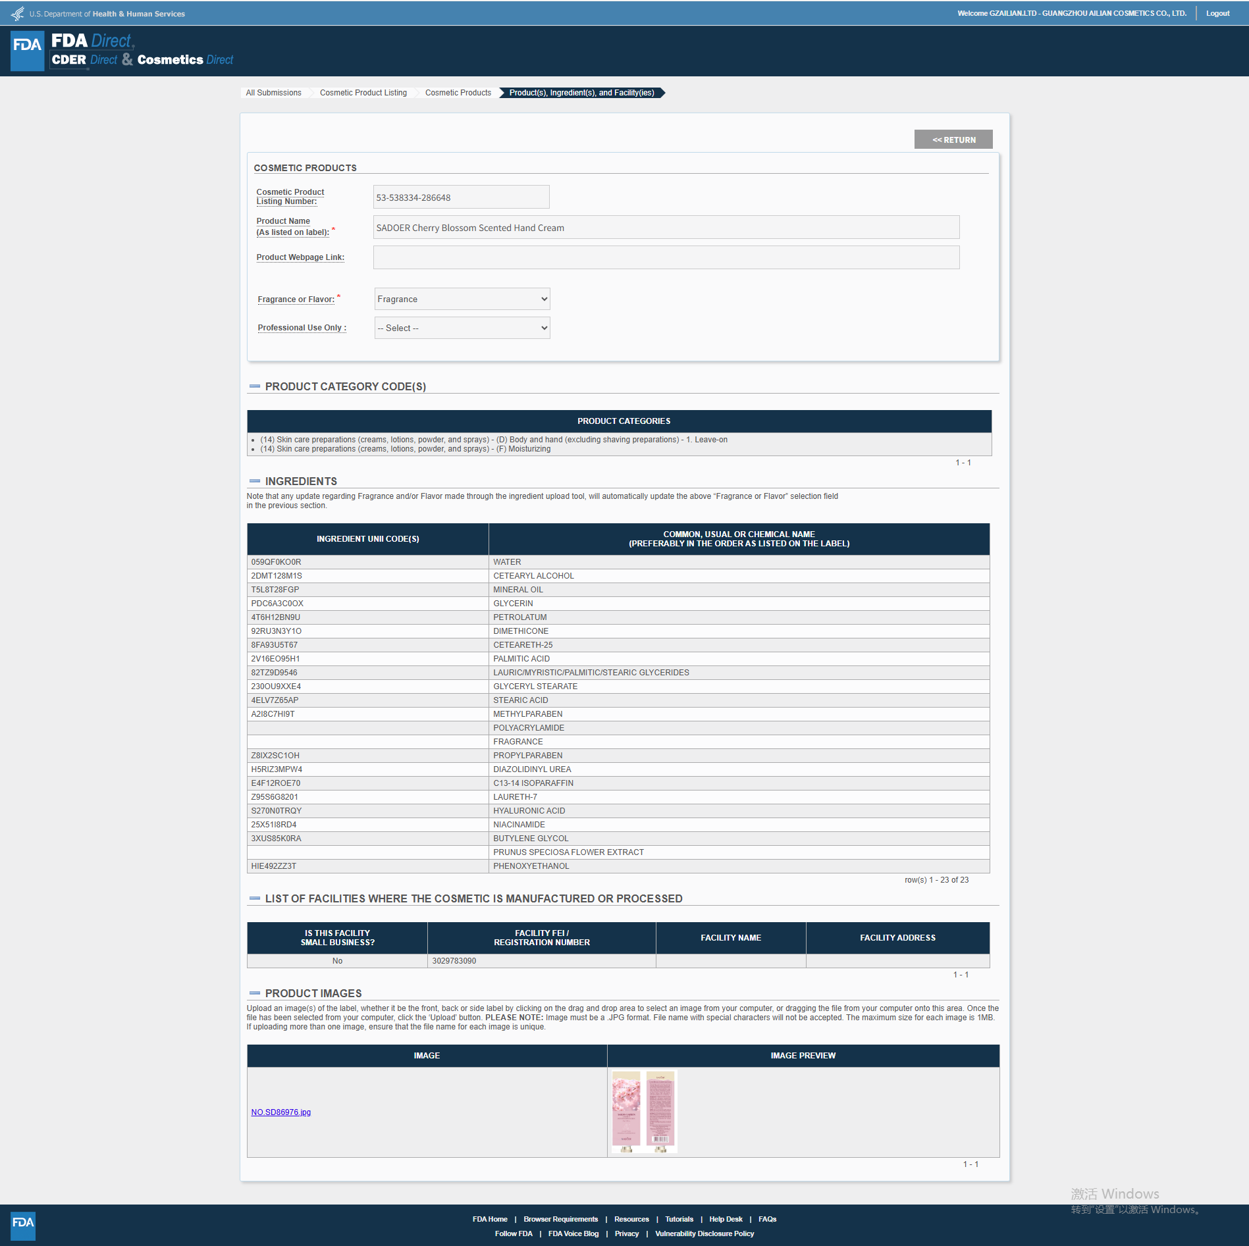Collapse the Product Images section
This screenshot has height=1246, width=1249.
[x=255, y=993]
